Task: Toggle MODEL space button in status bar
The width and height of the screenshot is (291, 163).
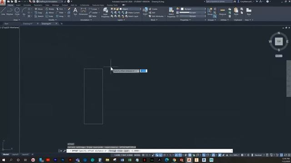Action: click(137, 155)
